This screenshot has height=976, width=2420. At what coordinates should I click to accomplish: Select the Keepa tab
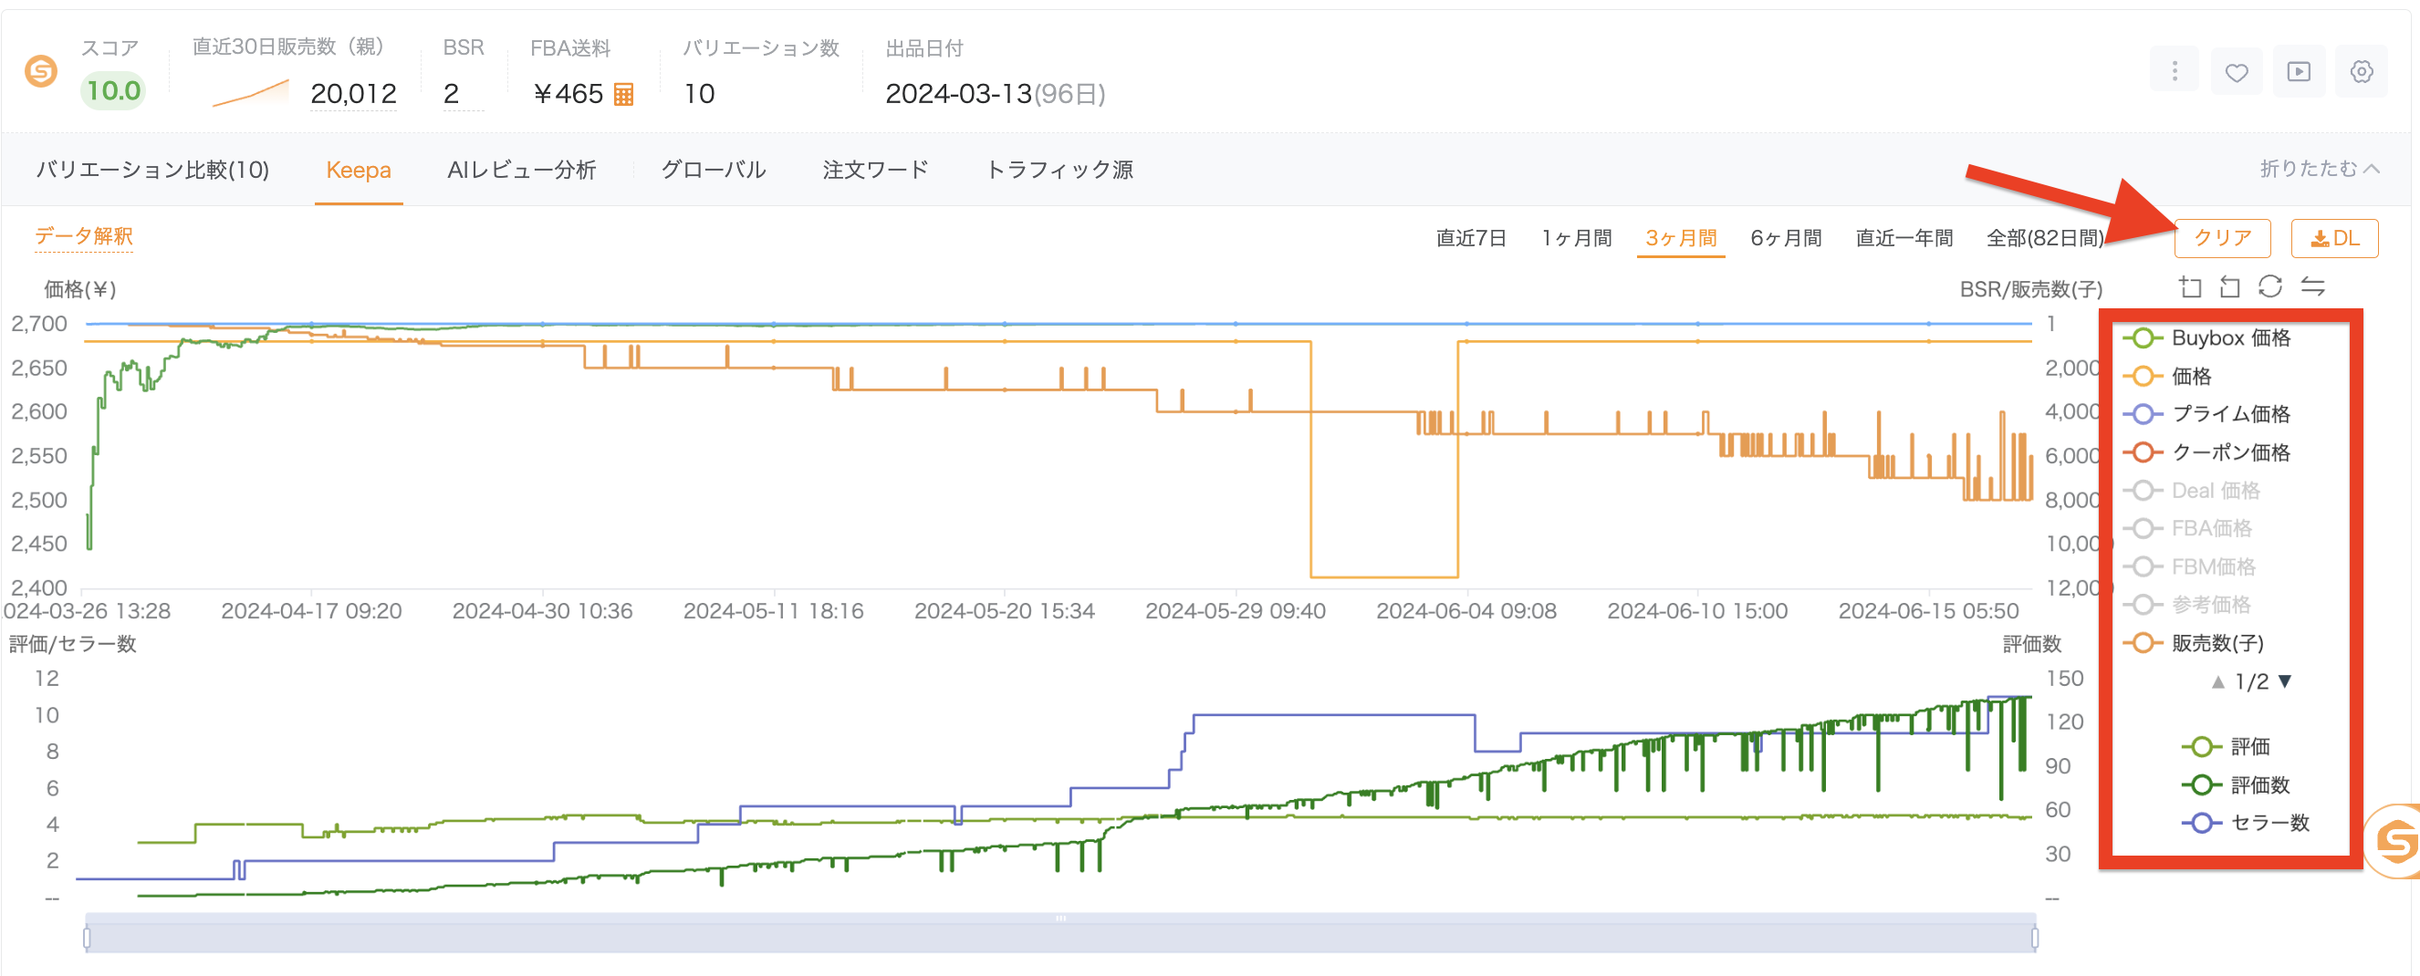tap(358, 170)
